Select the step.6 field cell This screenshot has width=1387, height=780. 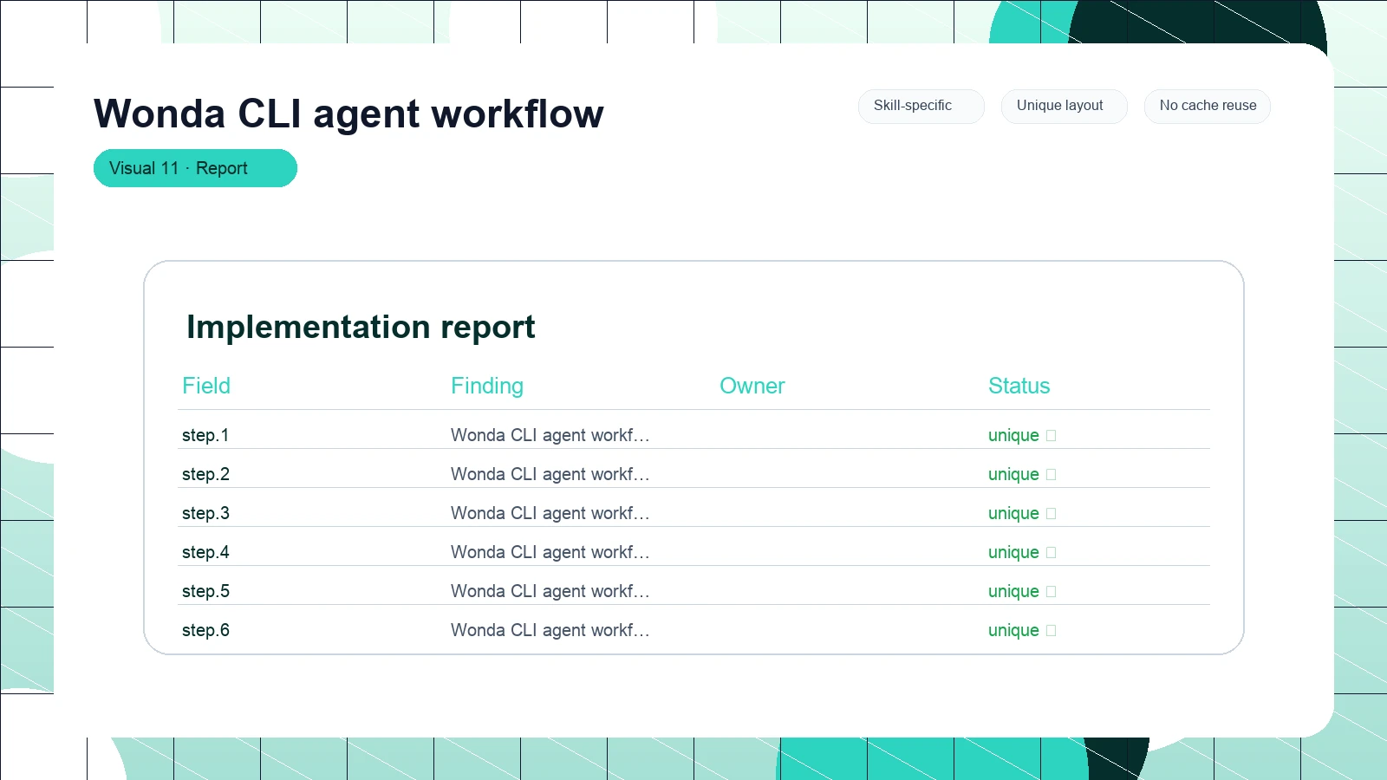[205, 630]
